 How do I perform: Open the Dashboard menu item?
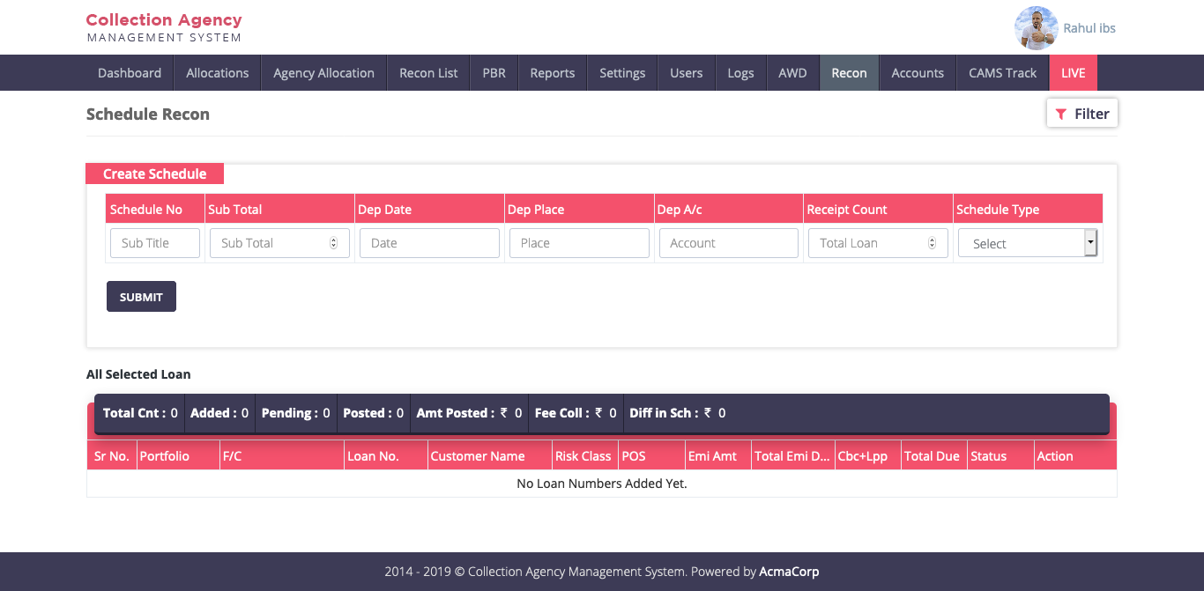130,73
